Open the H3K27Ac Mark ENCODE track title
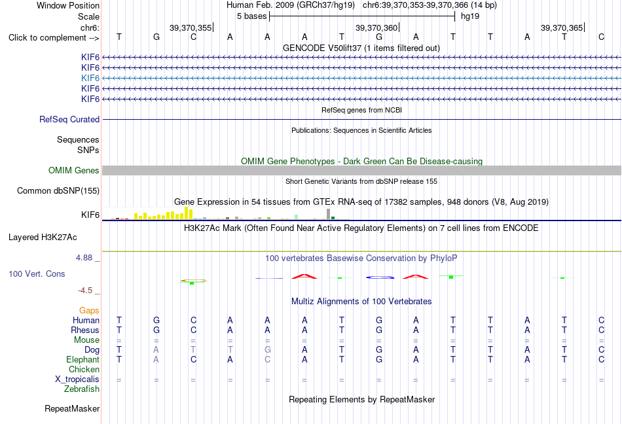 coord(361,228)
